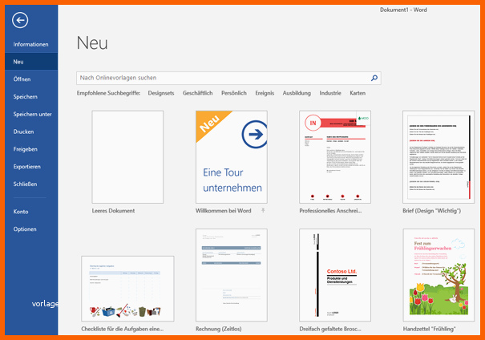485x340 pixels.
Task: Select the Leeres Dokument thumbnail
Action: point(127,157)
